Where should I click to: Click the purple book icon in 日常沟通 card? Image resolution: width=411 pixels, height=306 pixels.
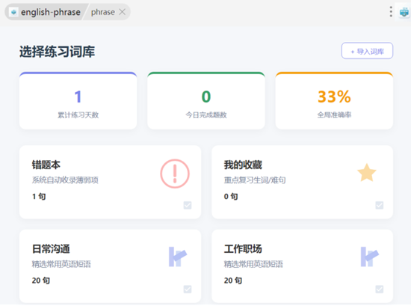178,257
